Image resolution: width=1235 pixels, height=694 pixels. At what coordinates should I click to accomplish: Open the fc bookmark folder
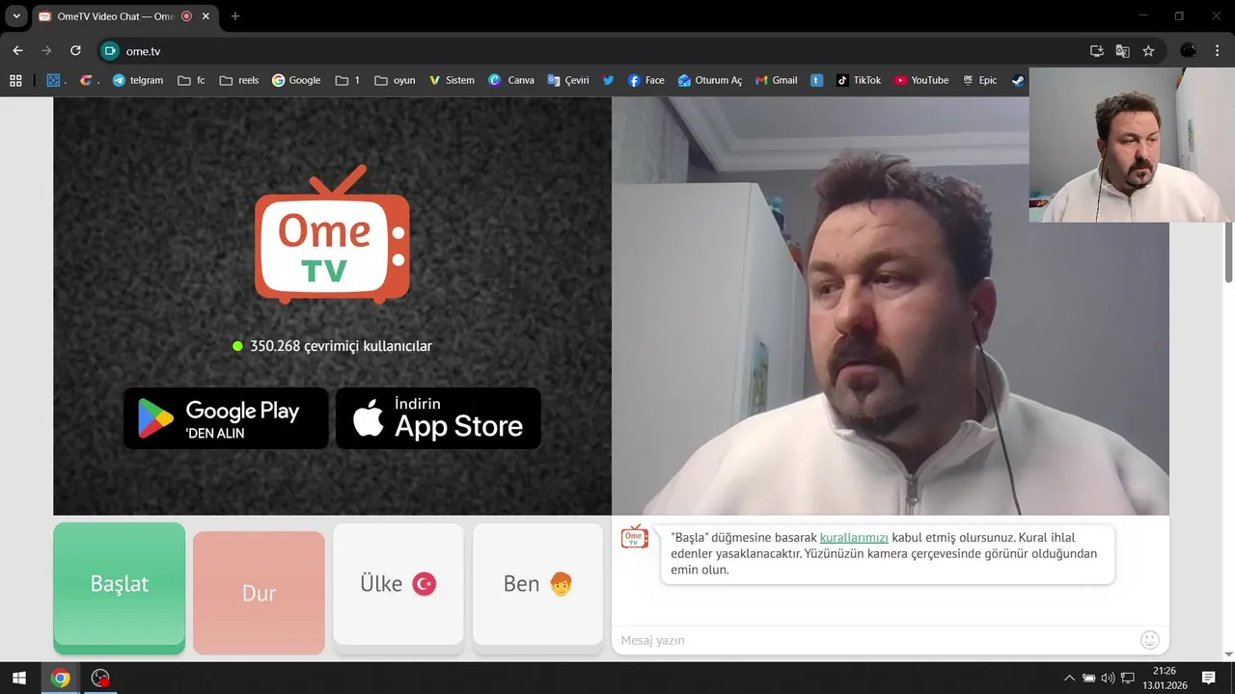click(192, 80)
